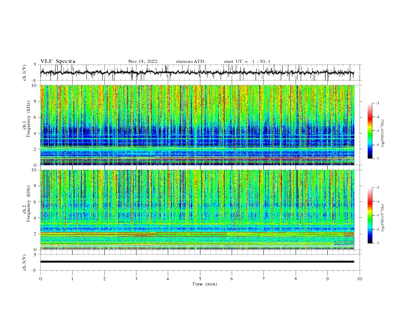This screenshot has width=405, height=313.
Task: Click the "1" minute tick on the time axis
Action: [72, 279]
